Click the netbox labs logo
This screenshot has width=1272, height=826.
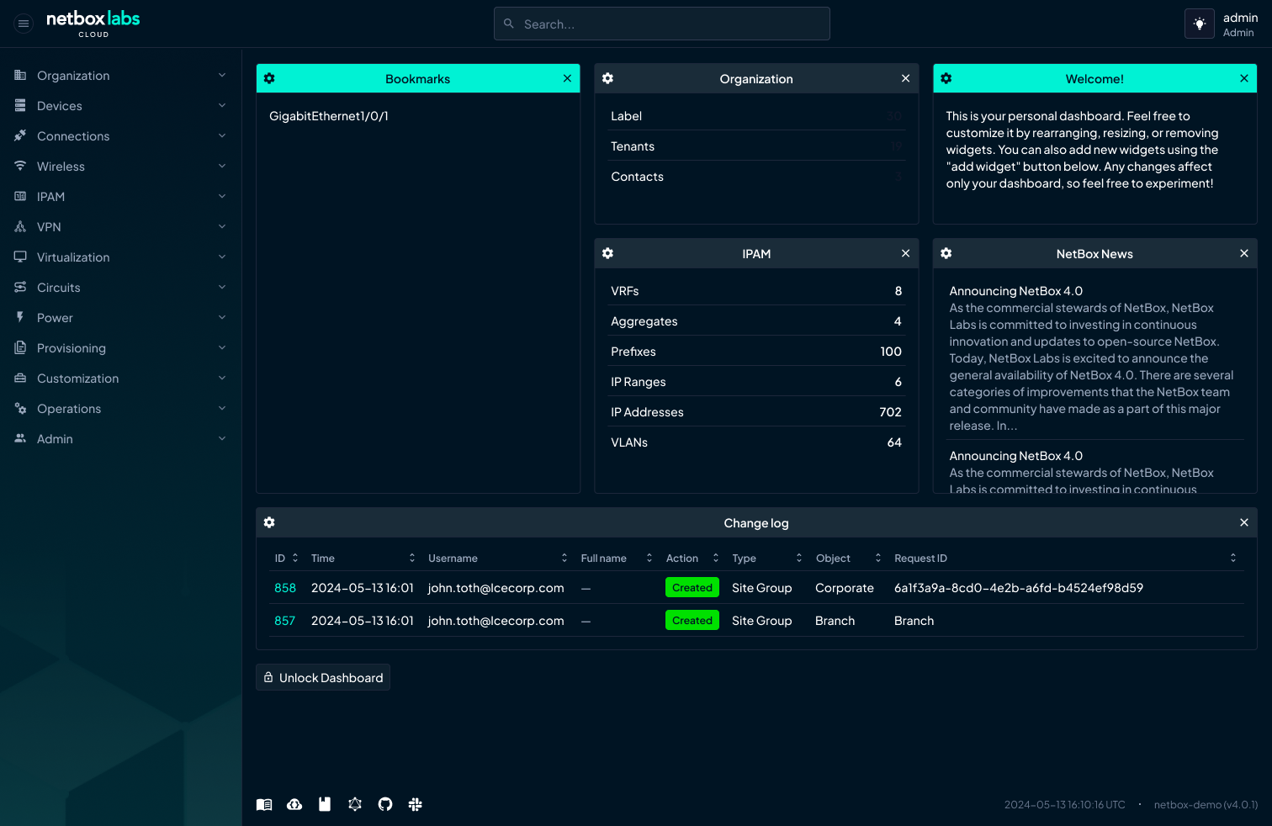point(93,24)
